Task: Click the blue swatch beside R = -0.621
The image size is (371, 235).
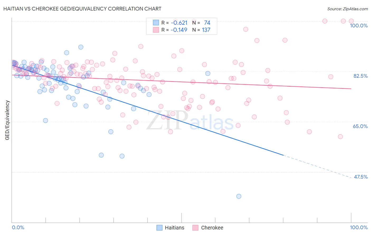Action: 156,23
